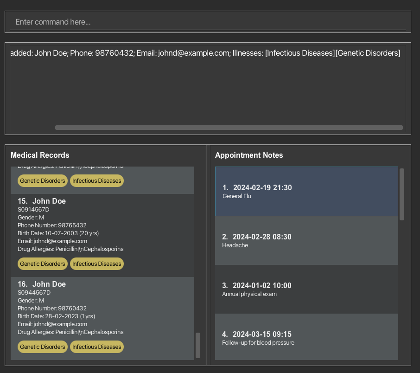Click Genetic Disorders tag on record 15

coord(43,264)
